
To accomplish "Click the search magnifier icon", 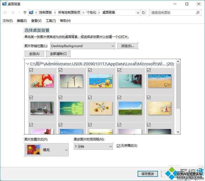I will click(x=198, y=13).
